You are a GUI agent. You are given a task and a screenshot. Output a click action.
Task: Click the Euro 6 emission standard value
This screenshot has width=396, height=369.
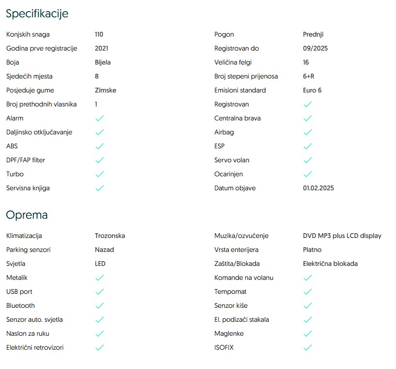(312, 90)
